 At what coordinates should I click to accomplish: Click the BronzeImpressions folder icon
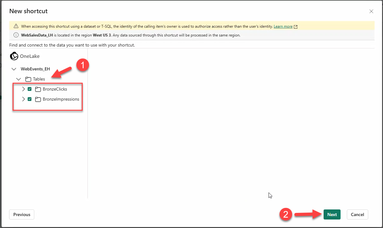pyautogui.click(x=38, y=99)
